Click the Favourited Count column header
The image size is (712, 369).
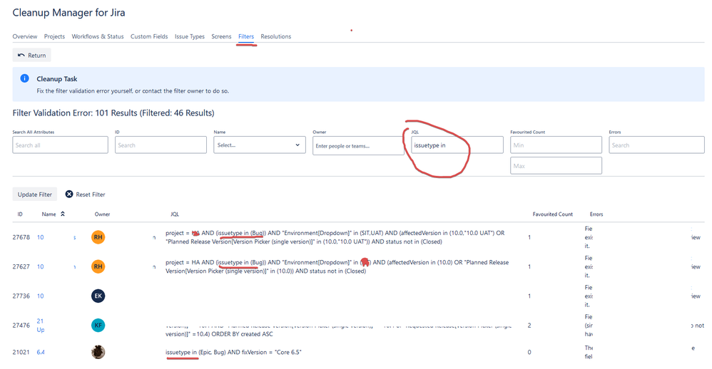pyautogui.click(x=553, y=214)
